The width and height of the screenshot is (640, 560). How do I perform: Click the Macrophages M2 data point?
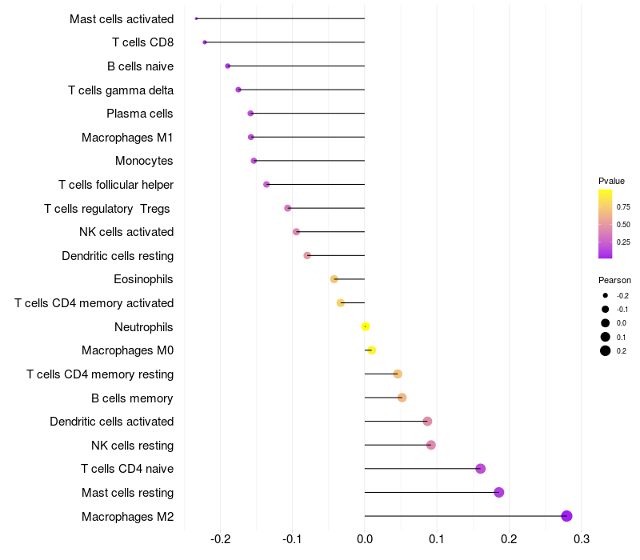[566, 516]
